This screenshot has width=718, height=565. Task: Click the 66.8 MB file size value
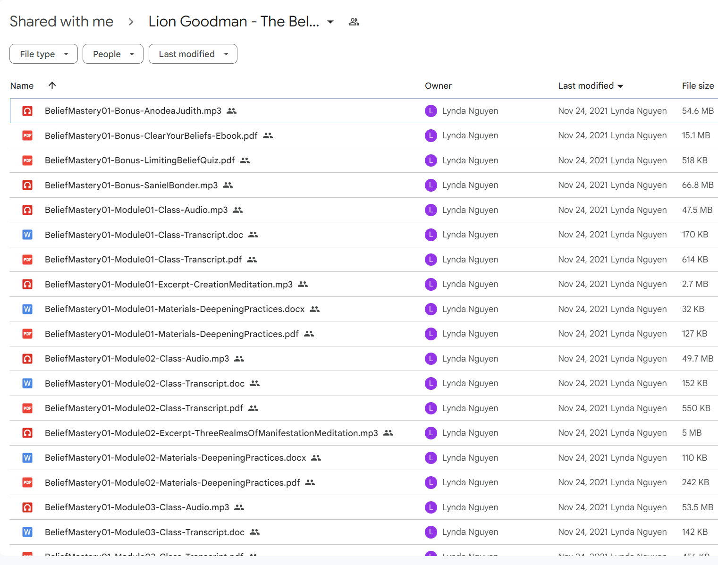click(698, 185)
